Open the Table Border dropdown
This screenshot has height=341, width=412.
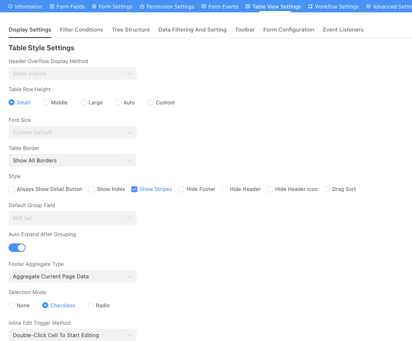coord(72,160)
